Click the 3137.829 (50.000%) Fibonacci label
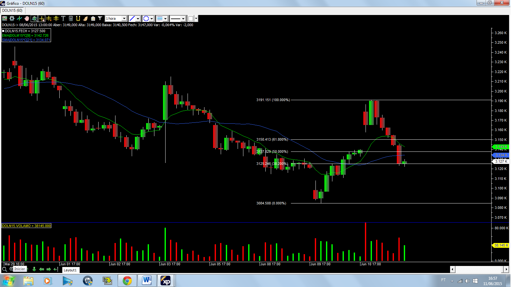This screenshot has height=287, width=511. 272,151
